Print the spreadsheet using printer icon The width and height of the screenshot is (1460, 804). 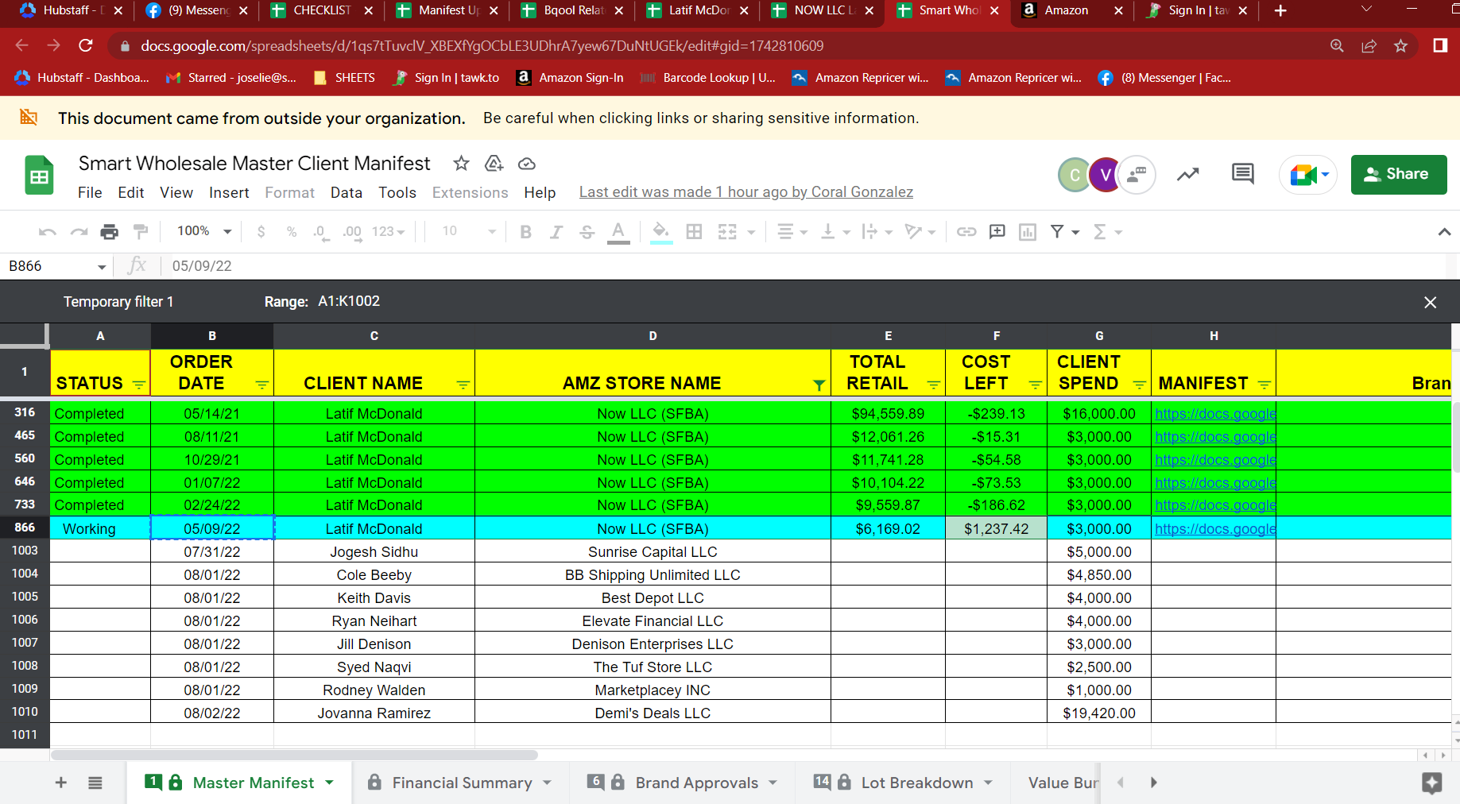(x=110, y=232)
